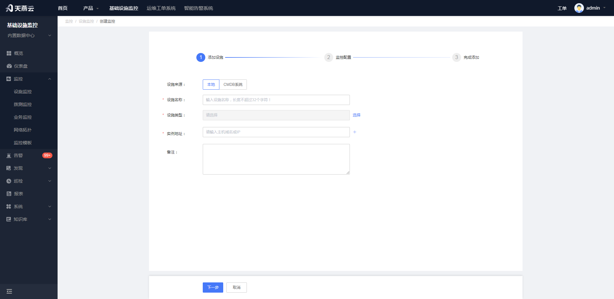Viewport: 614px width, 299px height.
Task: Open the 产品 dropdown in top bar
Action: pyautogui.click(x=91, y=8)
